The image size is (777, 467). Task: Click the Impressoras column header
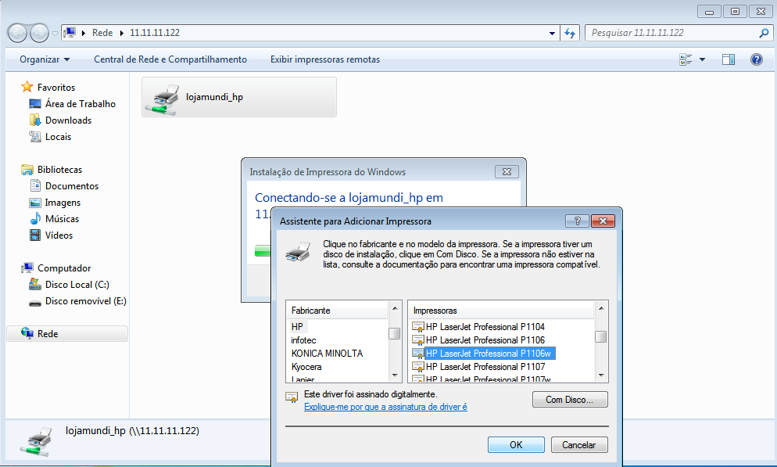(502, 311)
